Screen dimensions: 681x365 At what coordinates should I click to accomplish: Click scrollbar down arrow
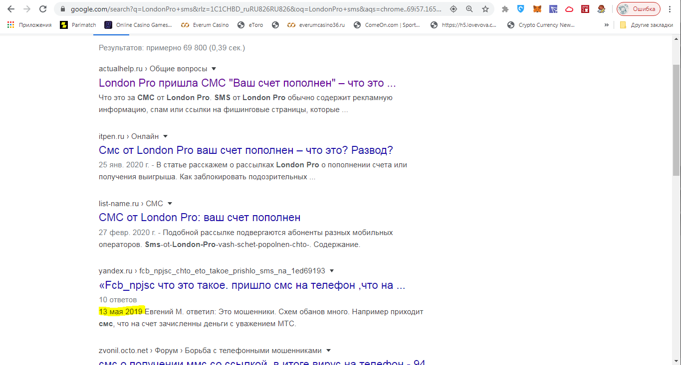[x=676, y=361]
